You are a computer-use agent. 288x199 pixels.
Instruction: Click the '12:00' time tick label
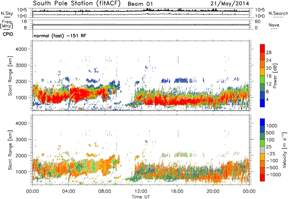tap(141, 191)
